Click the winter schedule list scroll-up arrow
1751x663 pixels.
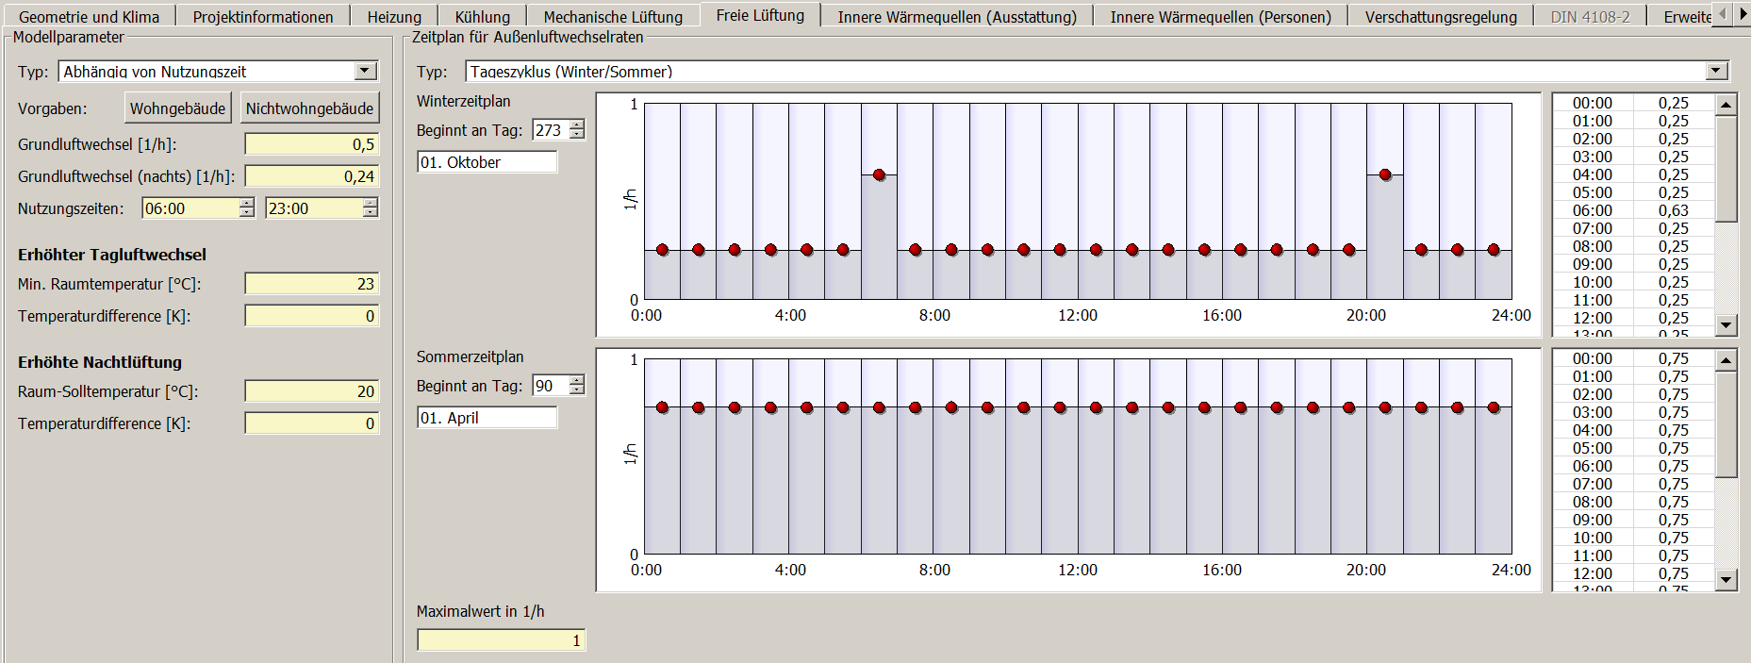(1726, 105)
